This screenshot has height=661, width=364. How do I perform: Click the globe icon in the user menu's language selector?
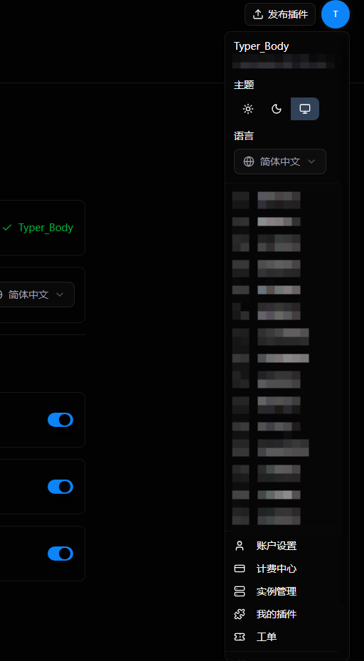tap(249, 162)
